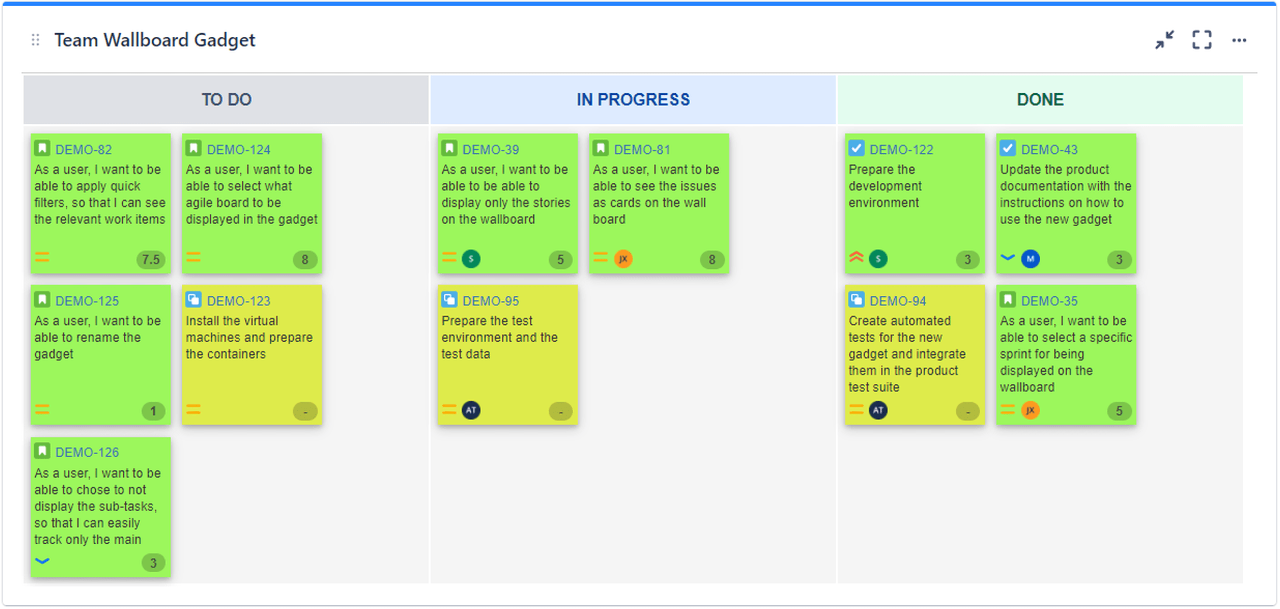The image size is (1280, 609).
Task: Select the JX avatar on DEMO-81
Action: click(623, 258)
